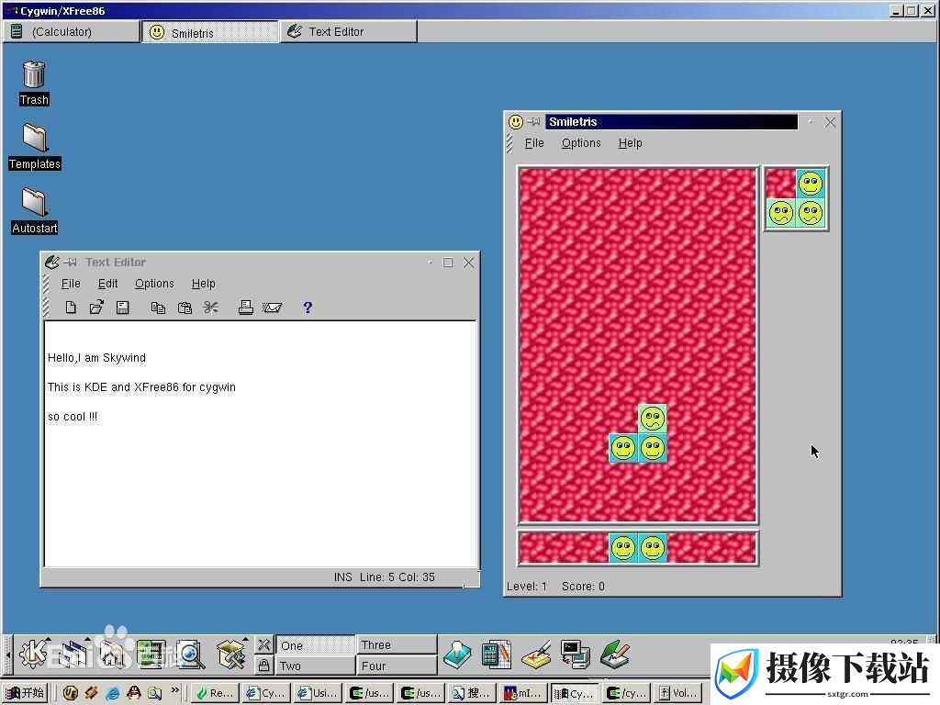Open the Re... taskbar button
The image size is (940, 705).
[215, 693]
